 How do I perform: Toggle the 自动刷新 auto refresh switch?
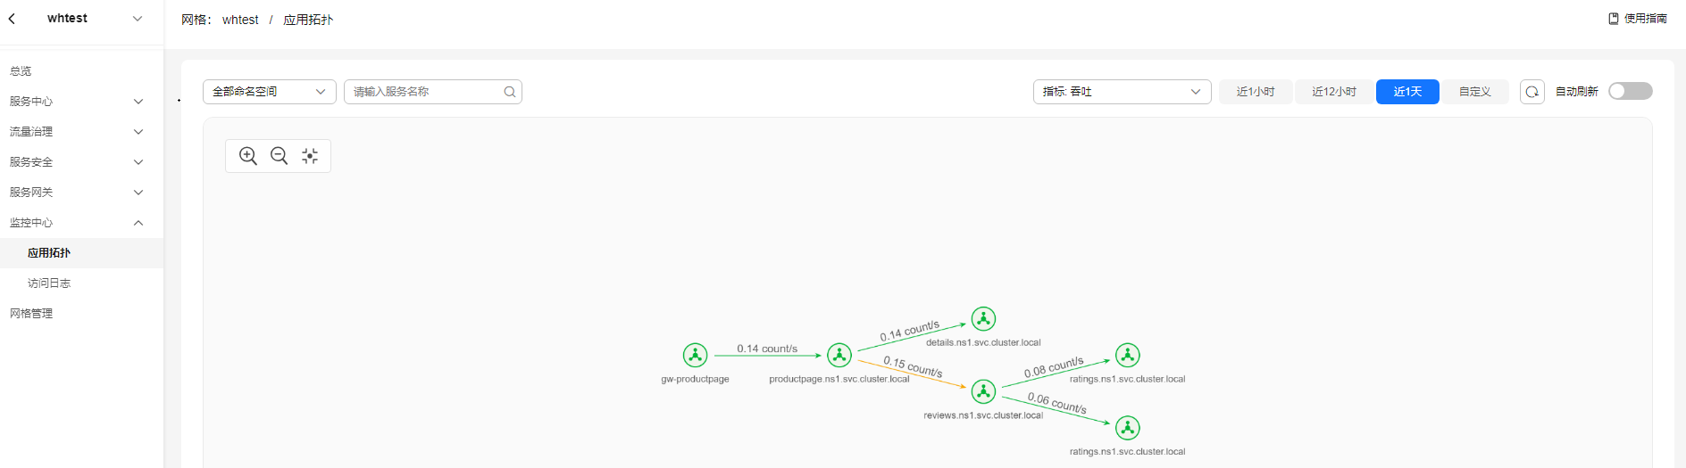tap(1631, 91)
